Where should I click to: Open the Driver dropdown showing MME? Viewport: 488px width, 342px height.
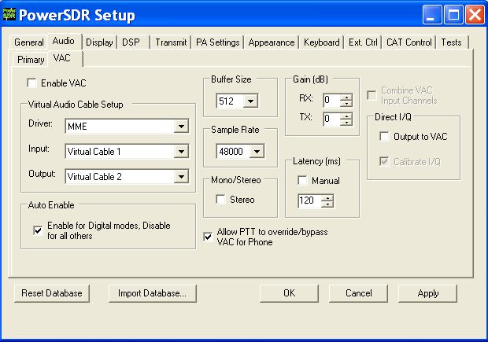tap(182, 127)
